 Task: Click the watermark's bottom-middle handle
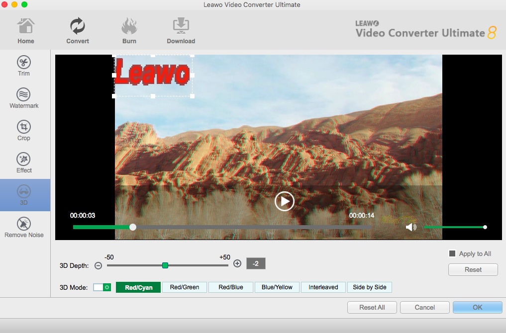(153, 96)
